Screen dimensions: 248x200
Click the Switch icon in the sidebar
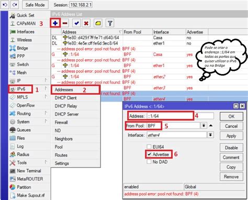(13, 65)
